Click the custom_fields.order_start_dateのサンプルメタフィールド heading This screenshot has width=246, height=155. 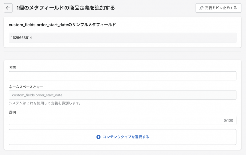click(x=62, y=25)
